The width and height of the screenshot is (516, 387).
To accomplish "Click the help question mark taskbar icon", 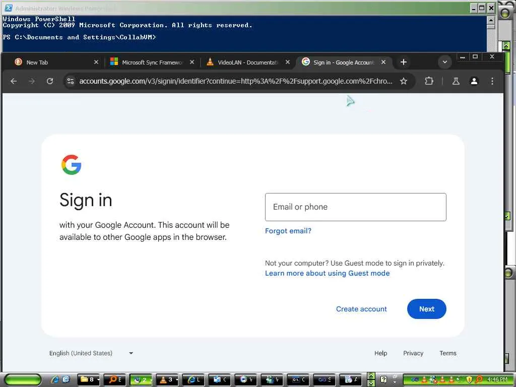I will point(383,380).
